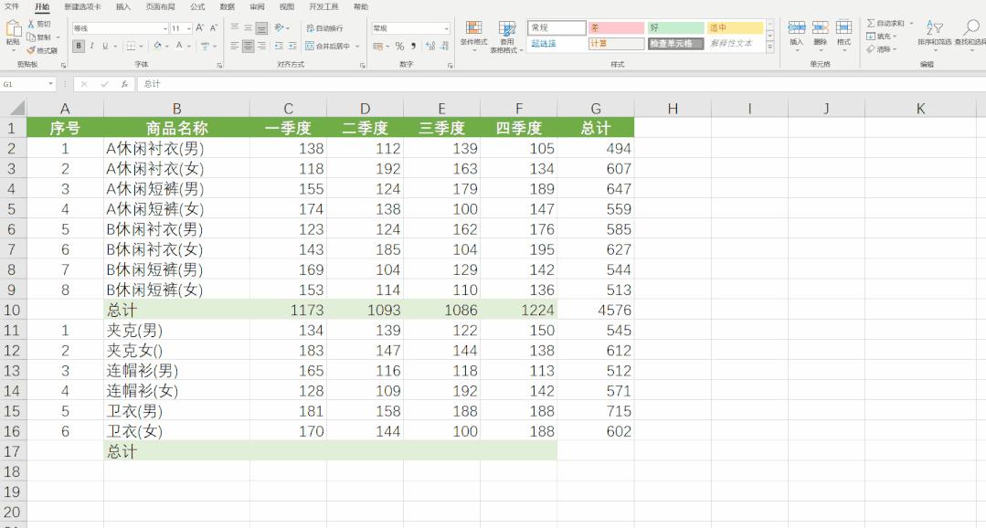Viewport: 986px width, 528px height.
Task: Expand the Name Box dropdown arrow
Action: coord(51,84)
